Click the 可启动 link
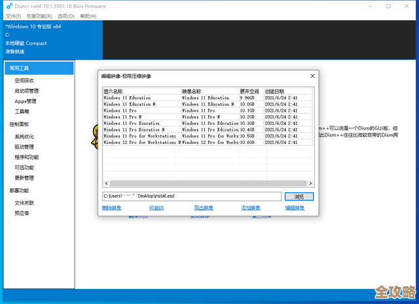Image resolution: width=419 pixels, height=304 pixels. point(156,208)
